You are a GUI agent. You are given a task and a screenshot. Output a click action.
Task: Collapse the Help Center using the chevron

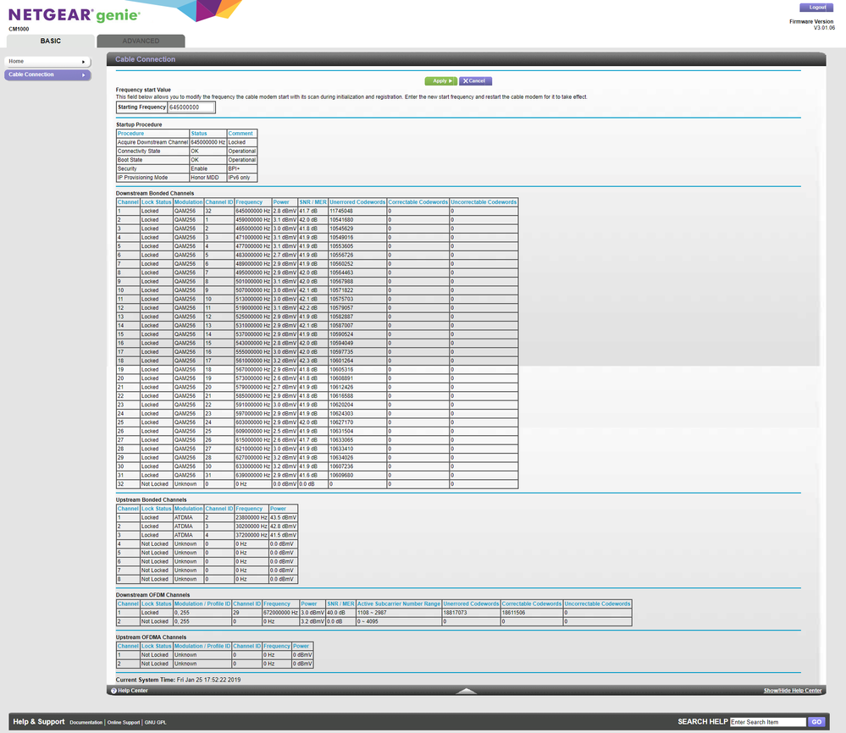coord(467,691)
